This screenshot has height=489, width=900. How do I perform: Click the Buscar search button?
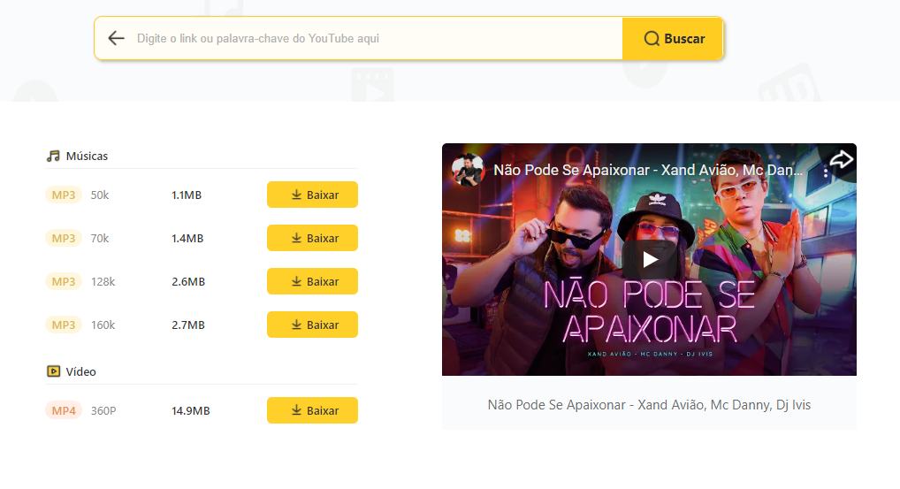[673, 38]
